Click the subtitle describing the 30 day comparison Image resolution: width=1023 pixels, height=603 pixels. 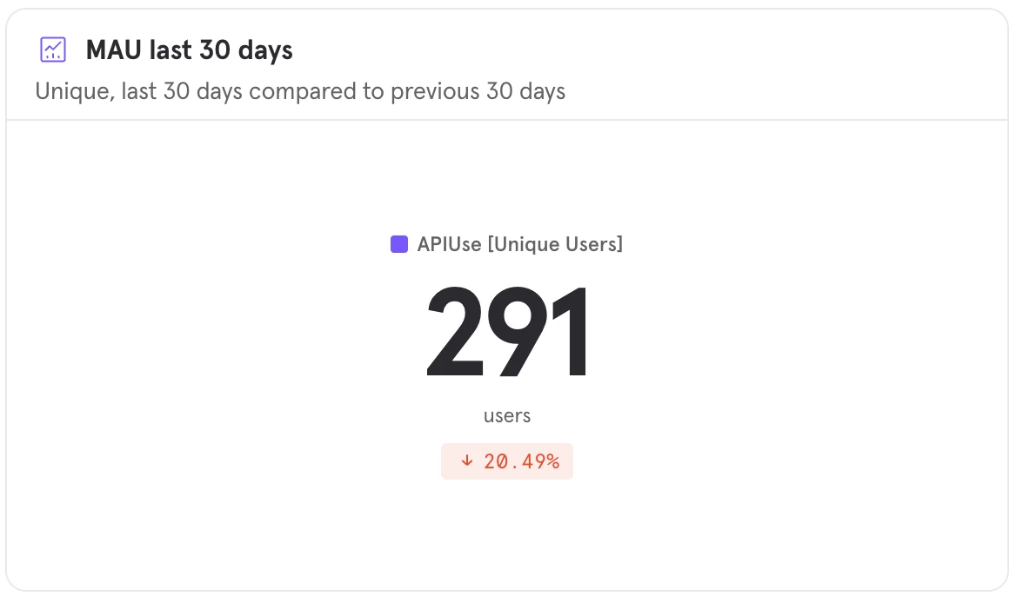300,91
